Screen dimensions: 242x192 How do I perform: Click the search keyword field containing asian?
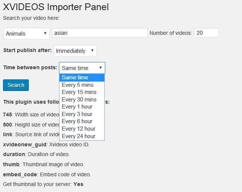100,33
